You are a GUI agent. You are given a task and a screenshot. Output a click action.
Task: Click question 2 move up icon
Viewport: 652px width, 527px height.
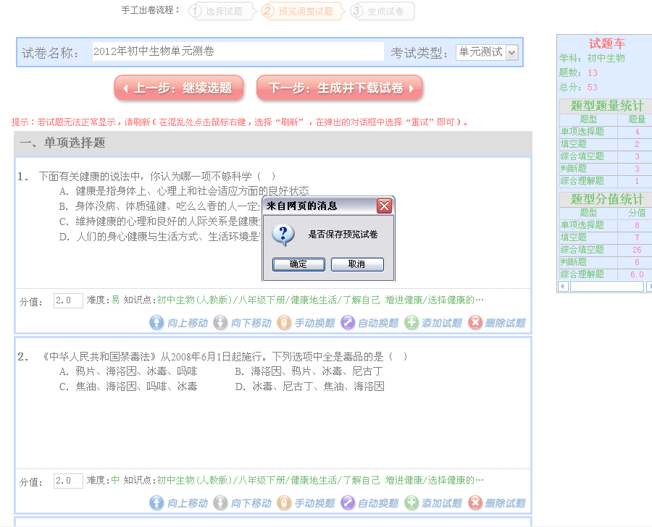point(156,503)
